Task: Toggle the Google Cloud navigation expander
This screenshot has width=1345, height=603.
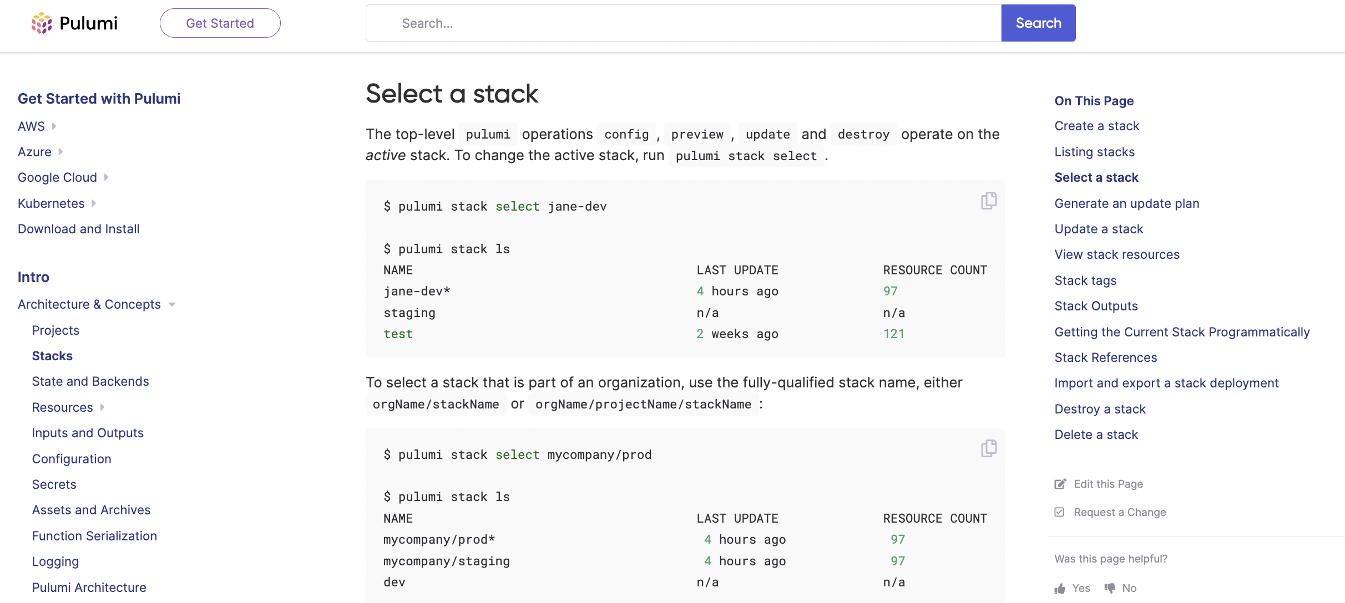Action: point(107,177)
